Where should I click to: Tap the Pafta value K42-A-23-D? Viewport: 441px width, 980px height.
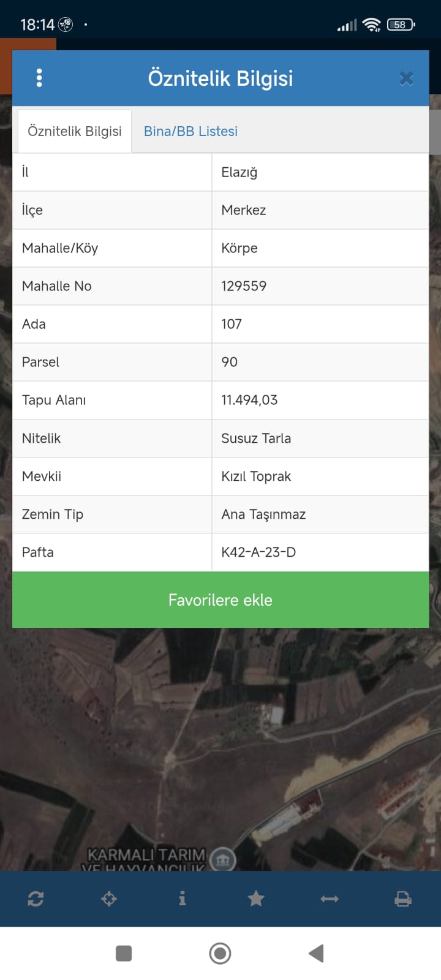(x=258, y=552)
